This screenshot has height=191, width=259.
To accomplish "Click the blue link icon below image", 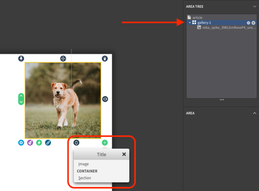I will click(48, 143).
